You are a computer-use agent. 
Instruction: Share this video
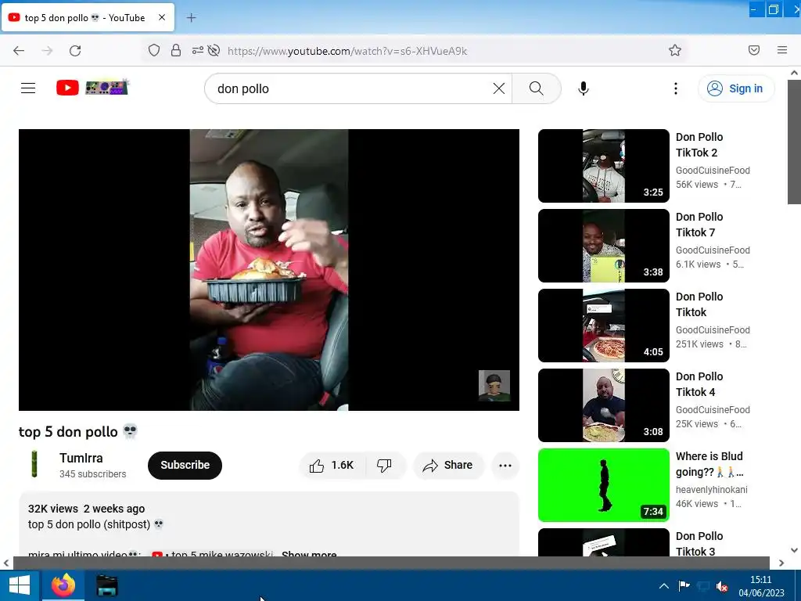(447, 465)
